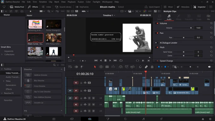
Task: Open Project Settings gear icon
Action: click(210, 119)
